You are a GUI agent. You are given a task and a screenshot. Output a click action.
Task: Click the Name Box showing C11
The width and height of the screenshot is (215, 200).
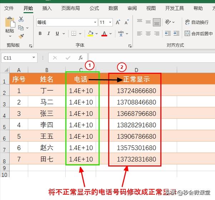pyautogui.click(x=19, y=58)
